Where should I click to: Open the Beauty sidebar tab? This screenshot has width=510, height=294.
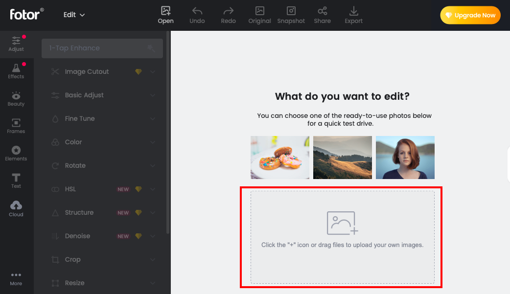[x=16, y=99]
